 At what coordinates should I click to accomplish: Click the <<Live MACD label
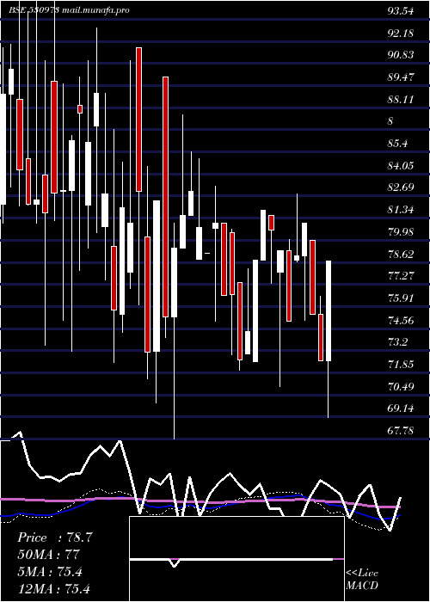point(362,580)
